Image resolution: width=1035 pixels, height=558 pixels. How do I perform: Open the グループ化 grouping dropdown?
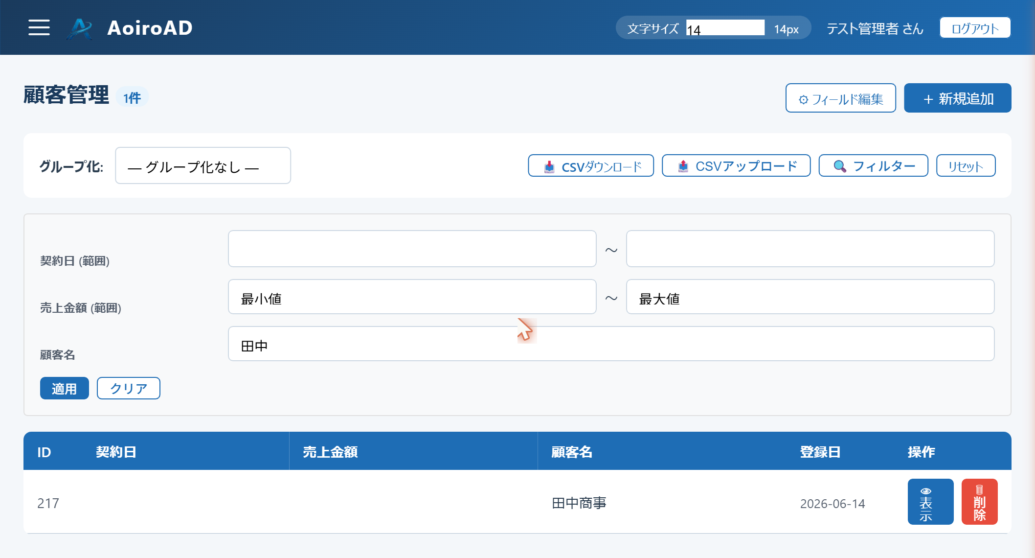pyautogui.click(x=203, y=166)
